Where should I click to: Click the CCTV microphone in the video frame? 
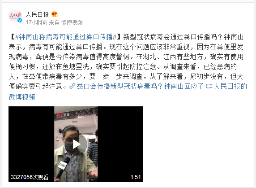63,167
